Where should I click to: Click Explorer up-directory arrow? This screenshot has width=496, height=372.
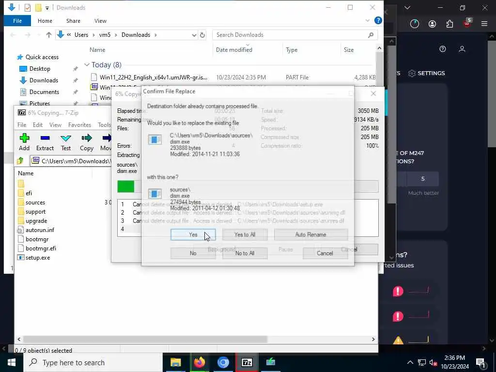49,35
